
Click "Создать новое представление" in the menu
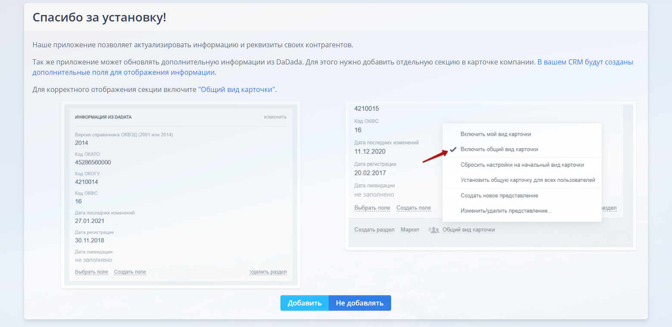point(499,196)
